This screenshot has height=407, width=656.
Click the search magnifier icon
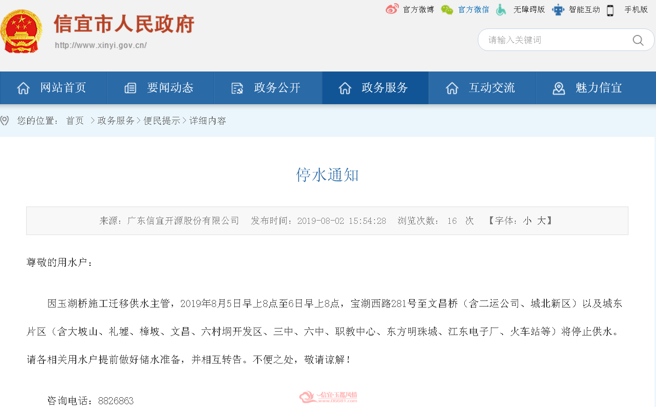coord(638,40)
